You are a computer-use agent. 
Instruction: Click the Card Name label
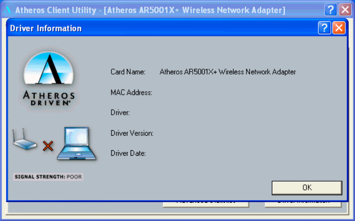[128, 72]
